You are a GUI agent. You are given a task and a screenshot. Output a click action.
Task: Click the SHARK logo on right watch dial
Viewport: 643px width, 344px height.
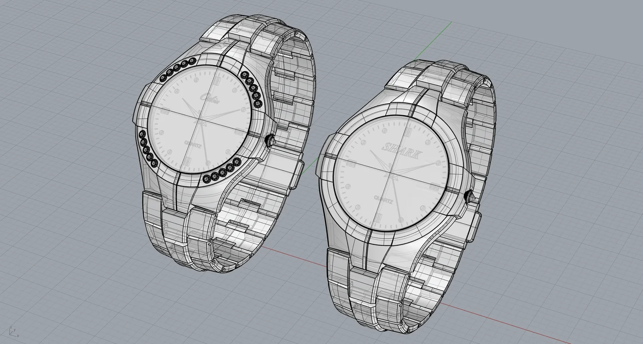point(401,151)
